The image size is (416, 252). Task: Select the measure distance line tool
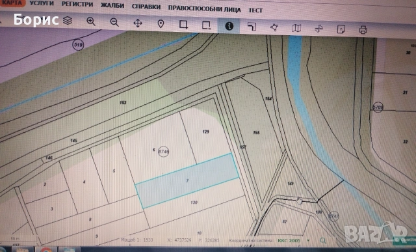click(252, 27)
